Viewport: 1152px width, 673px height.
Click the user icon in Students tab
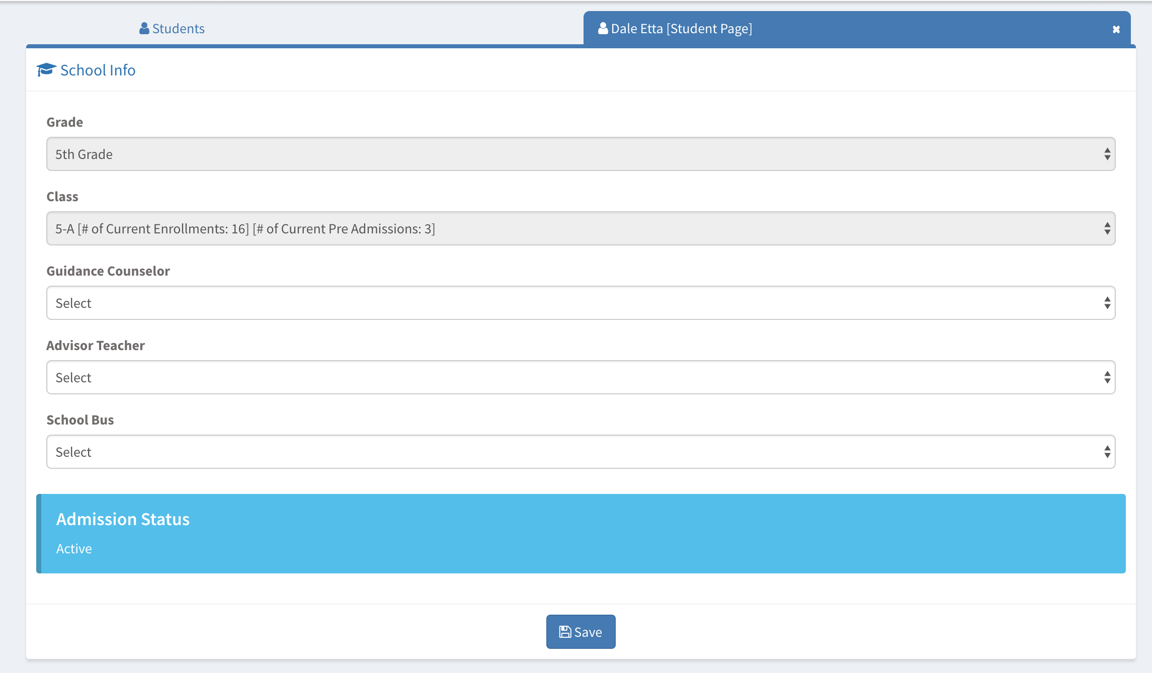[144, 28]
